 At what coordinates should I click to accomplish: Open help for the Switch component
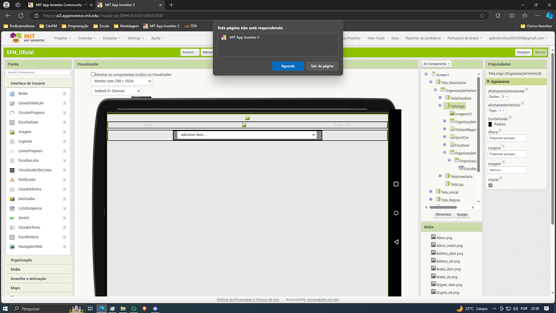point(65,218)
